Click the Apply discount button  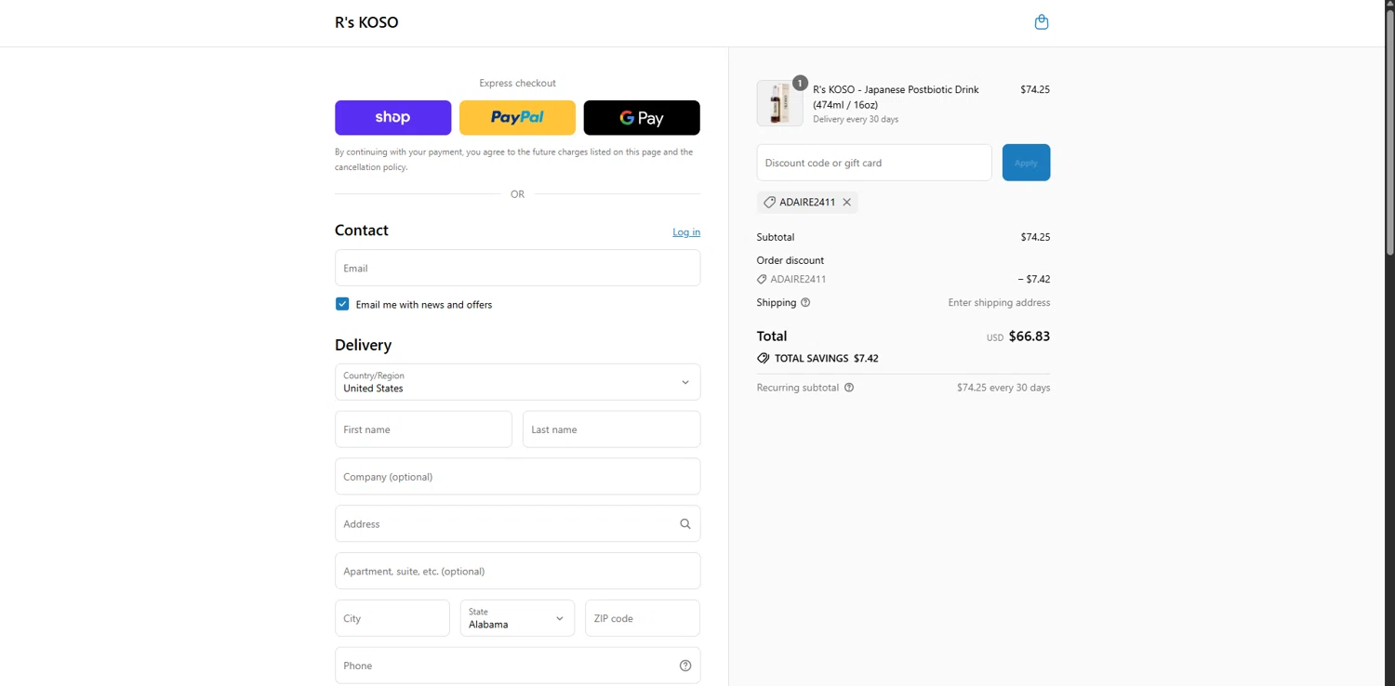tap(1026, 163)
